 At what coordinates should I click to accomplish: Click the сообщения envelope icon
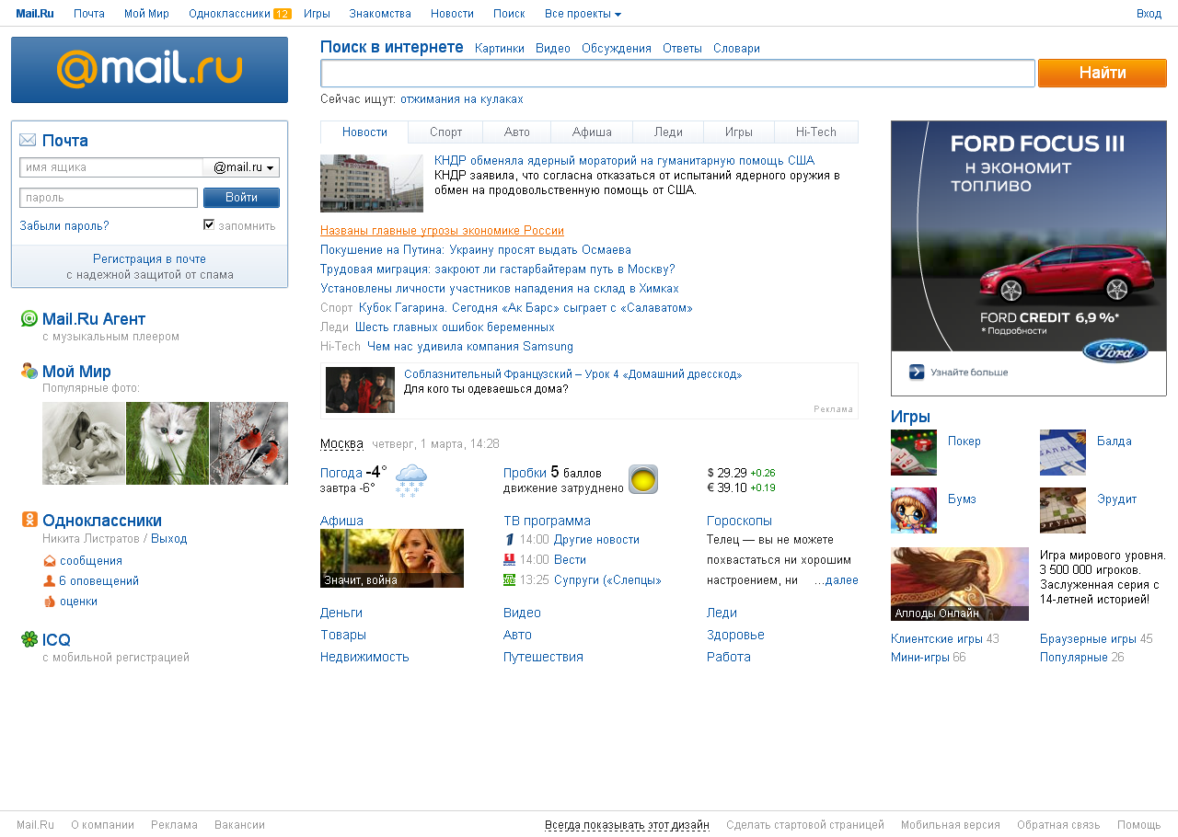pyautogui.click(x=50, y=560)
